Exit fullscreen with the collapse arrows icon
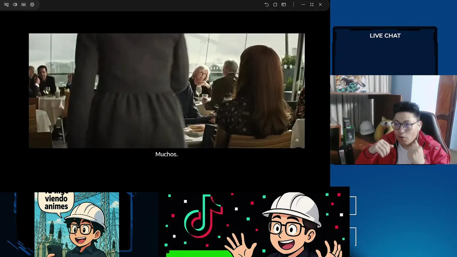This screenshot has width=457, height=257. [312, 5]
